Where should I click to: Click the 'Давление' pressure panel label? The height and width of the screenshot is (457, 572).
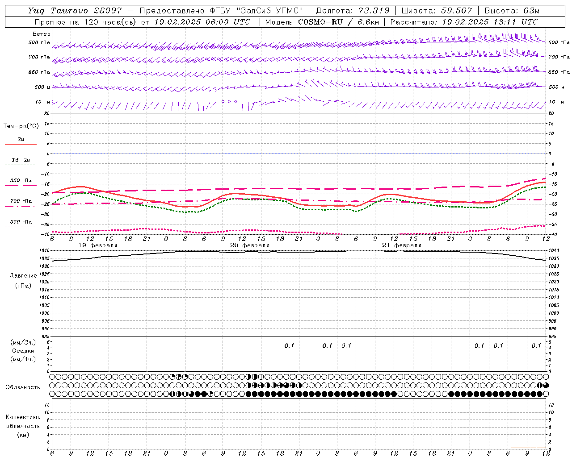click(23, 276)
